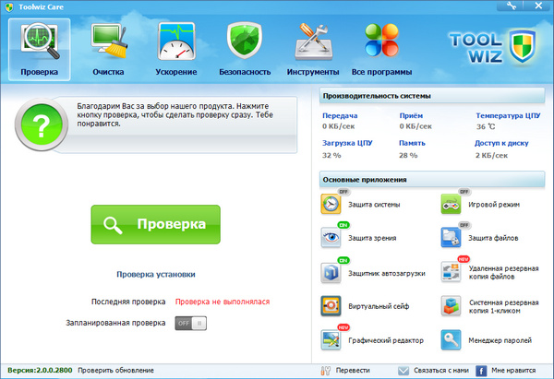Viewport: 554px width, 379px height.
Task: Open the Защитник автозагрузки icon
Action: (331, 272)
